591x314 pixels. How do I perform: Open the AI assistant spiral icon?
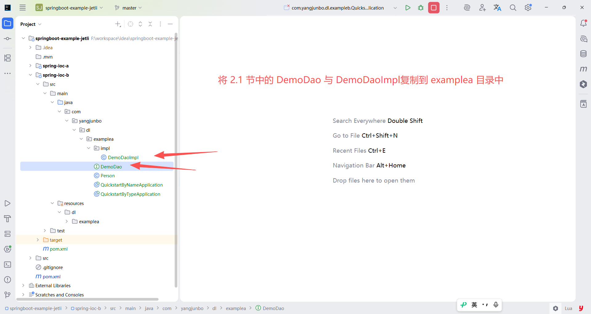pos(467,8)
